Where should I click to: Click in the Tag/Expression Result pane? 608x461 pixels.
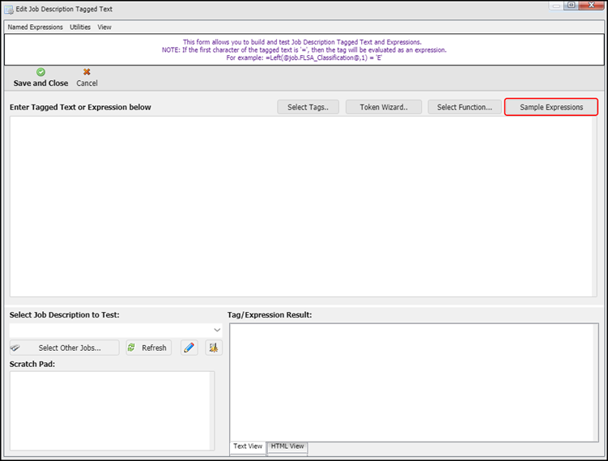[413, 381]
